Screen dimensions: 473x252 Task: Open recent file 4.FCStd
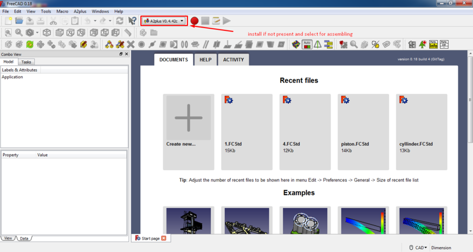[305, 132]
